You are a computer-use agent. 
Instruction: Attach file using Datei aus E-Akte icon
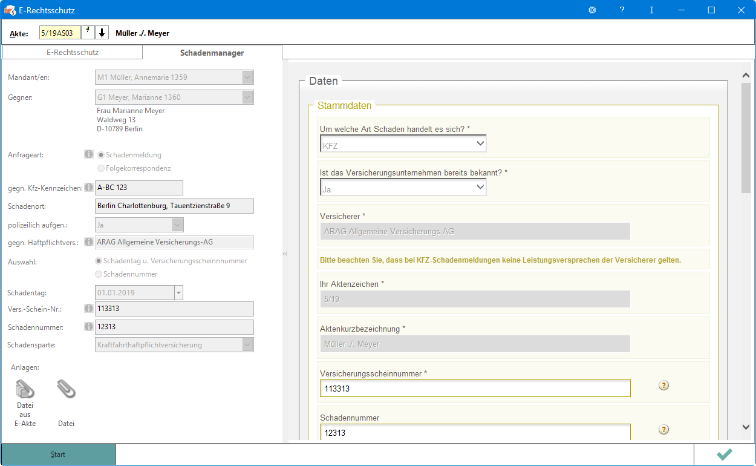coord(25,389)
